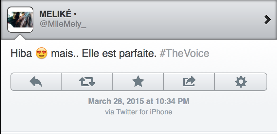Open the share options icon
This screenshot has width=277, height=134.
[x=189, y=82]
